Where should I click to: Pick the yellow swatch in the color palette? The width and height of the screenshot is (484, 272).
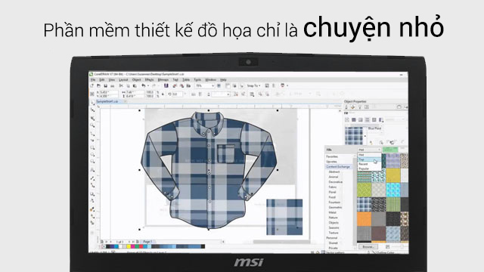pyautogui.click(x=129, y=246)
